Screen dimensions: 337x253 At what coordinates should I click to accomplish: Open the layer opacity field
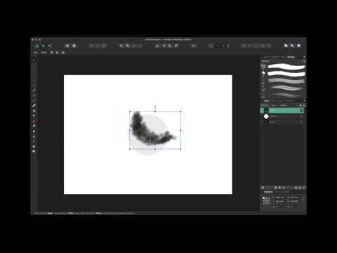(x=273, y=105)
